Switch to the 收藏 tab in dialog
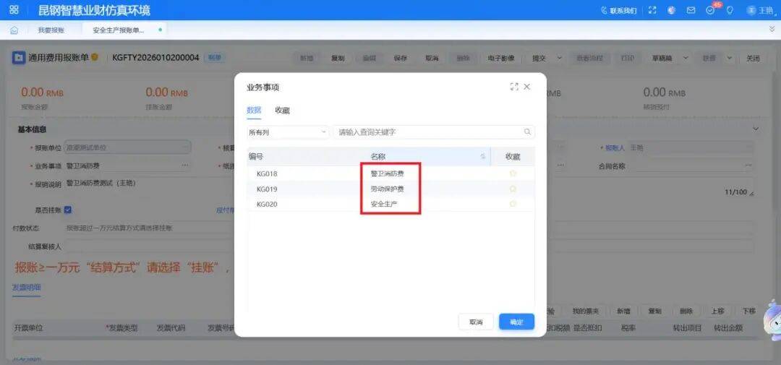The image size is (781, 365). 283,111
